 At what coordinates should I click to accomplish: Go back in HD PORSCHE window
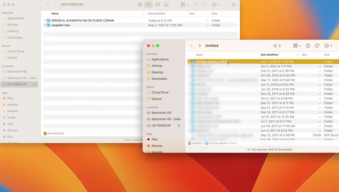47,4
